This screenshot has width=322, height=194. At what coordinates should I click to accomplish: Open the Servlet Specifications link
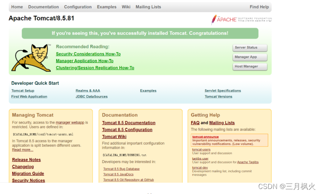[223, 91]
